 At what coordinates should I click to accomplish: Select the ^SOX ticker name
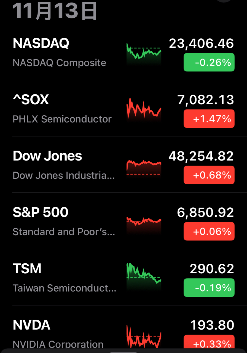(x=31, y=100)
